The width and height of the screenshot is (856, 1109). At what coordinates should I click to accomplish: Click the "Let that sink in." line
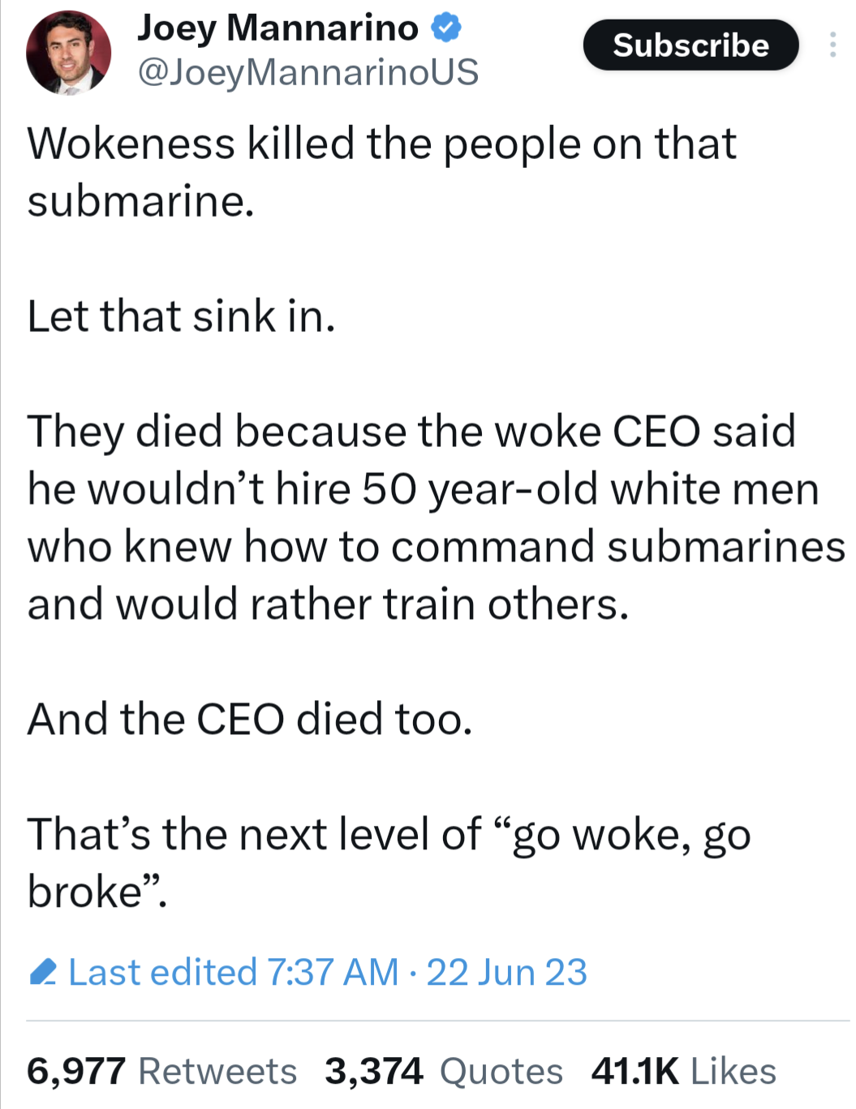[x=182, y=316]
